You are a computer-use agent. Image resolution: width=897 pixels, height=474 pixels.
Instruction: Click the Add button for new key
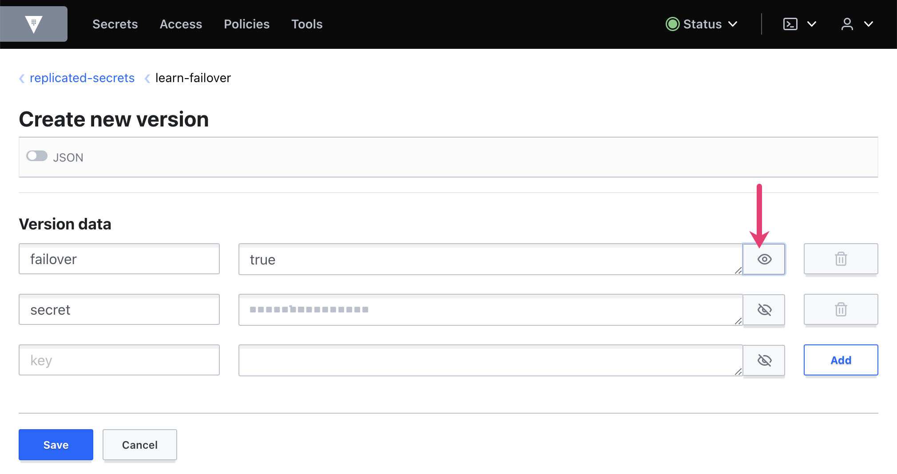(x=841, y=360)
